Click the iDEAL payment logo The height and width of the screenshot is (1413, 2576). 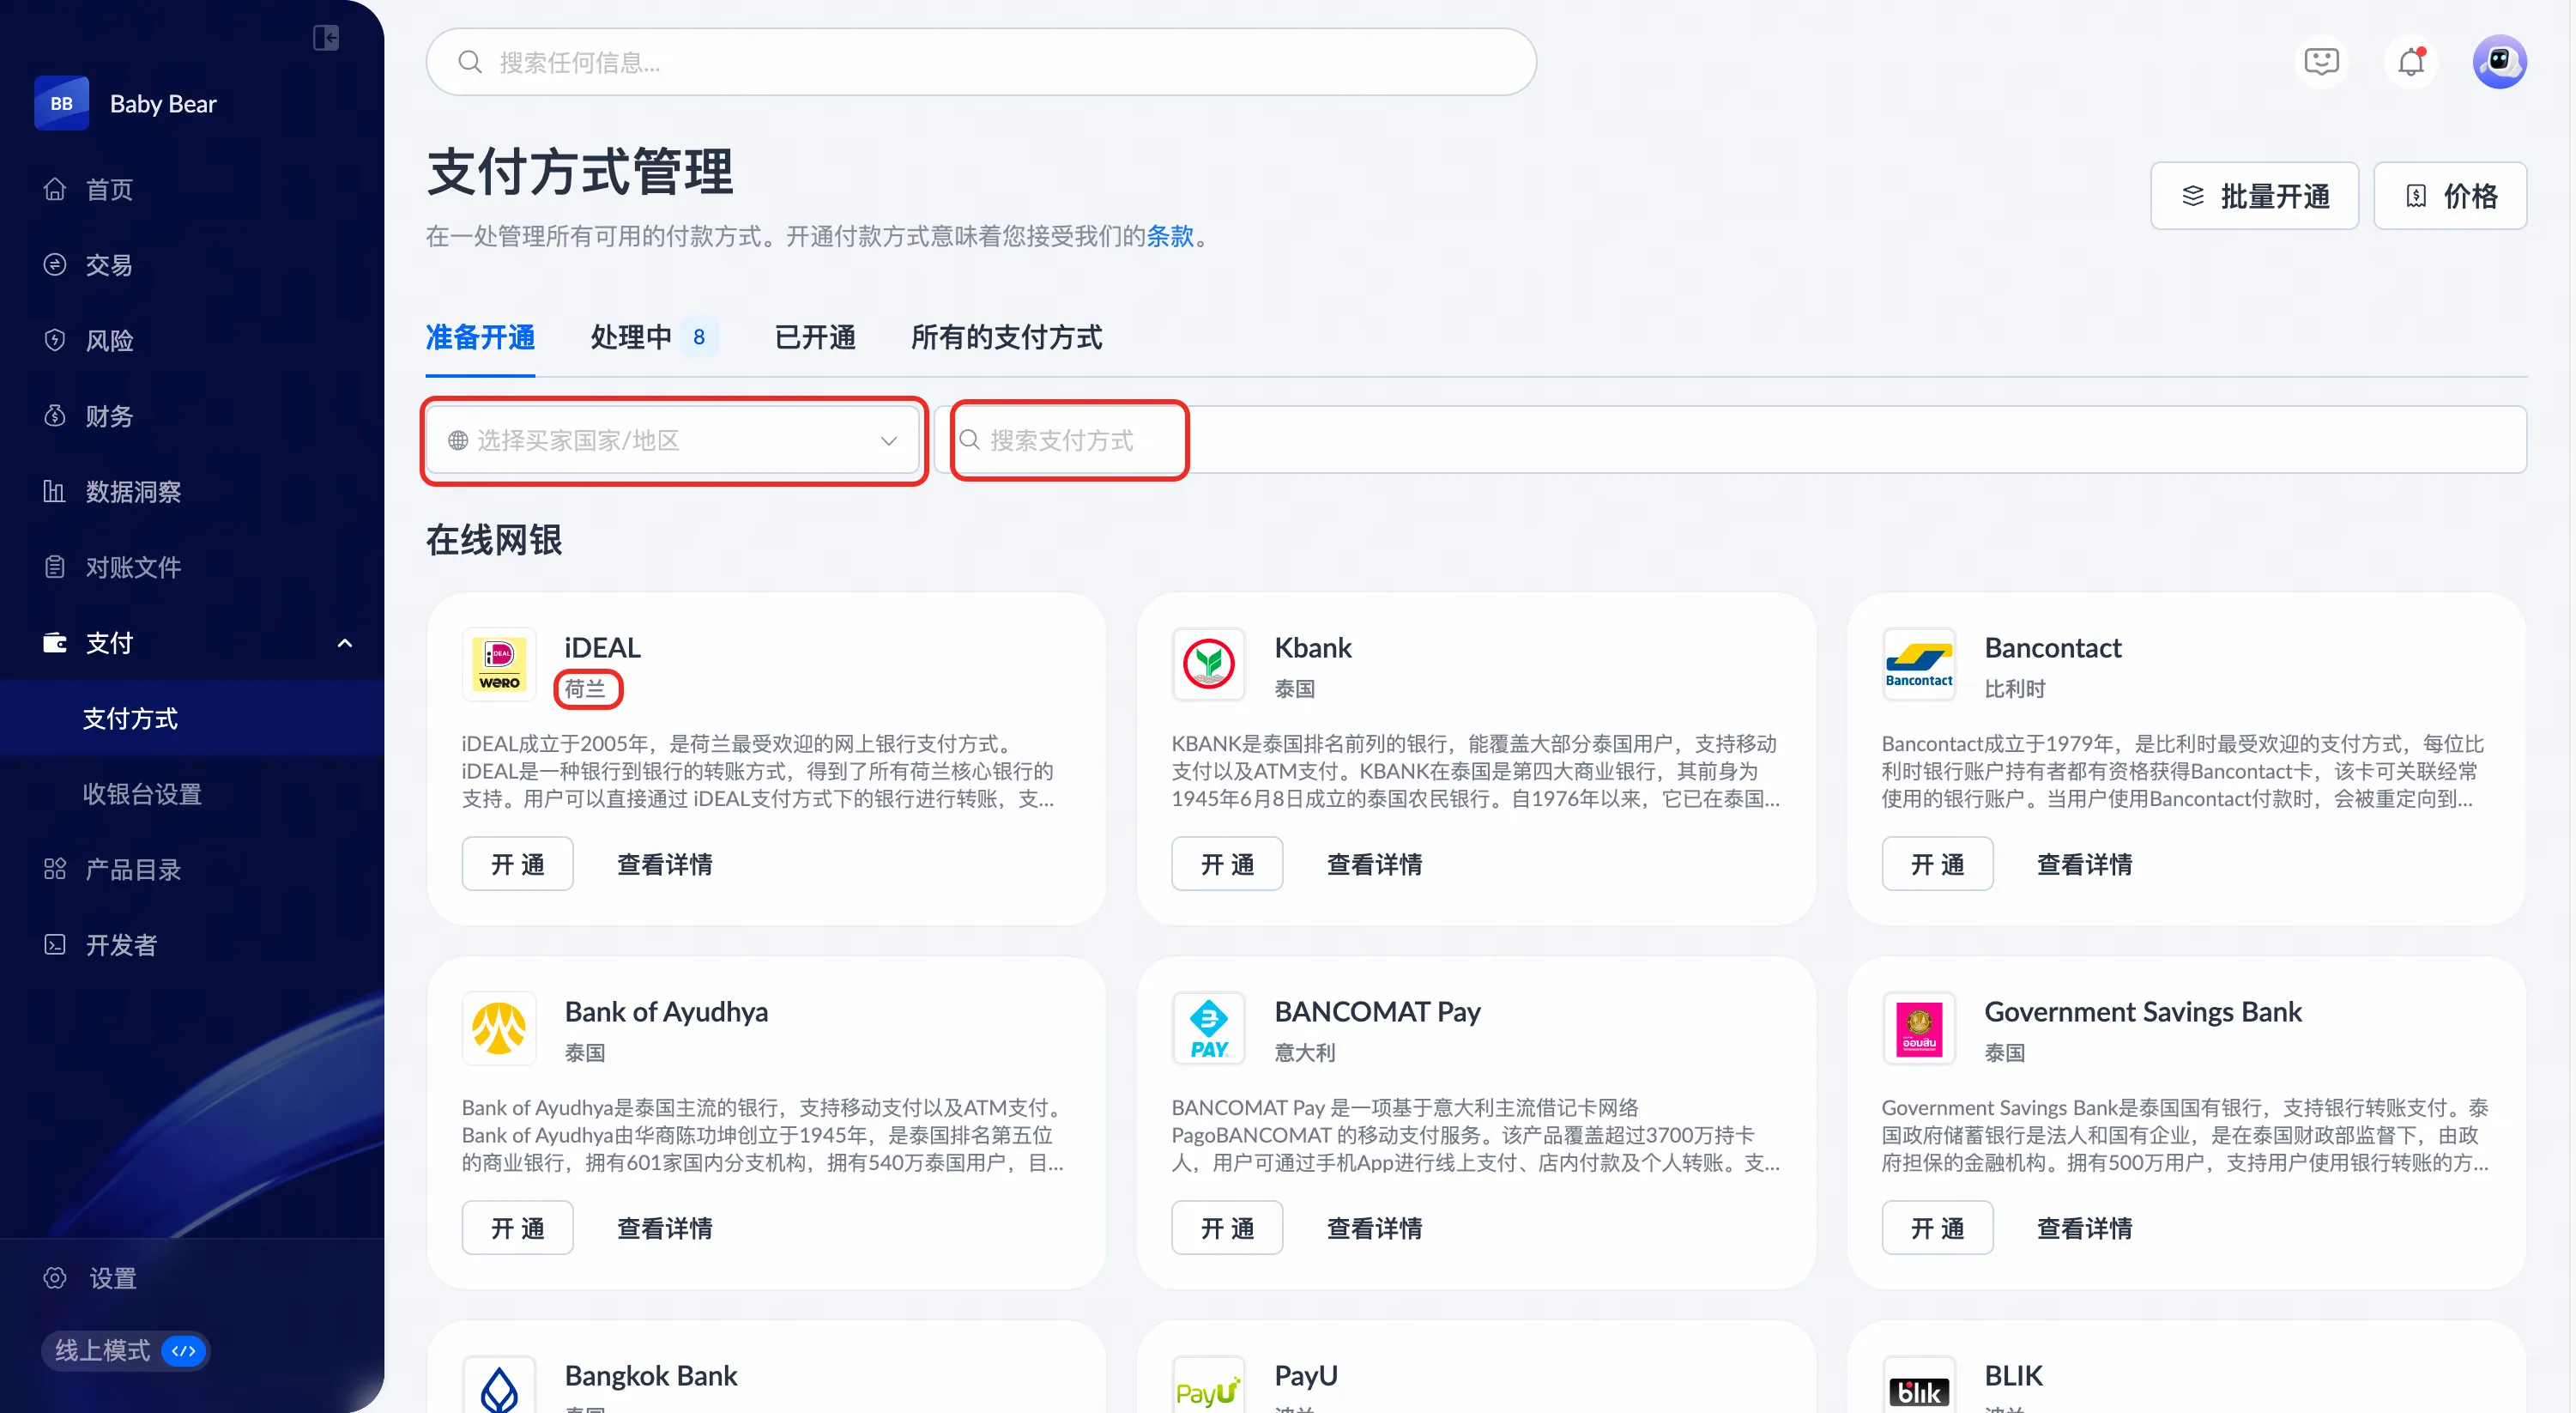[499, 664]
